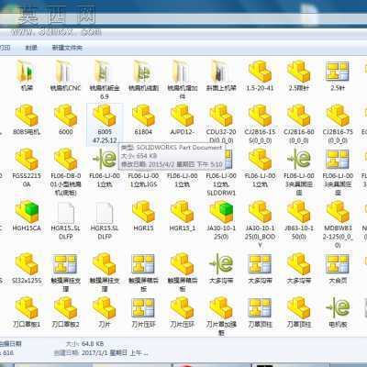Open the 机架 folder

click(27, 76)
